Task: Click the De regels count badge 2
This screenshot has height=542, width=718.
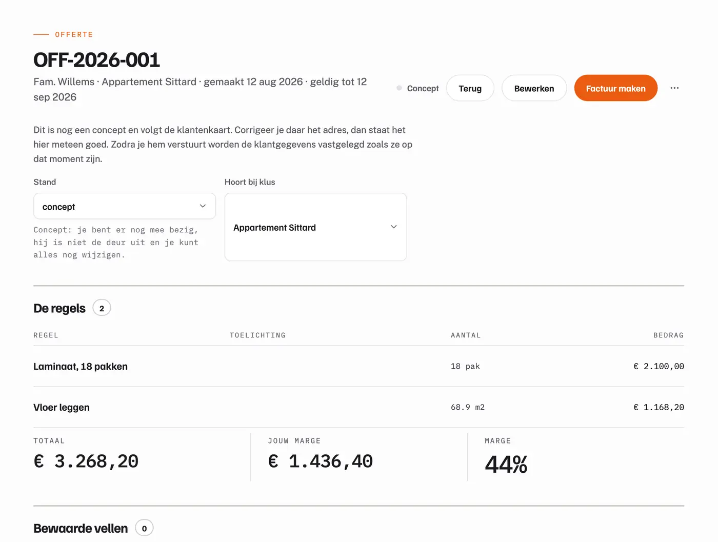Action: (x=102, y=308)
